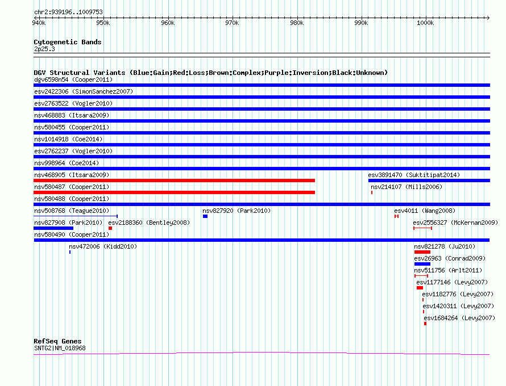Click the nsv472006 (Kidd2010) variant marker
The image size is (506, 386).
pos(70,251)
